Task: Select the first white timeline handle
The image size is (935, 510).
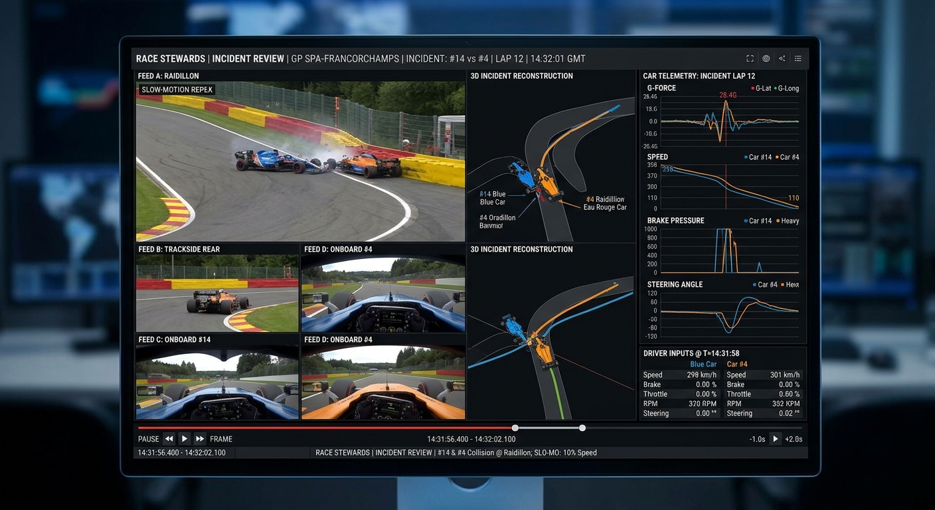Action: pyautogui.click(x=515, y=428)
